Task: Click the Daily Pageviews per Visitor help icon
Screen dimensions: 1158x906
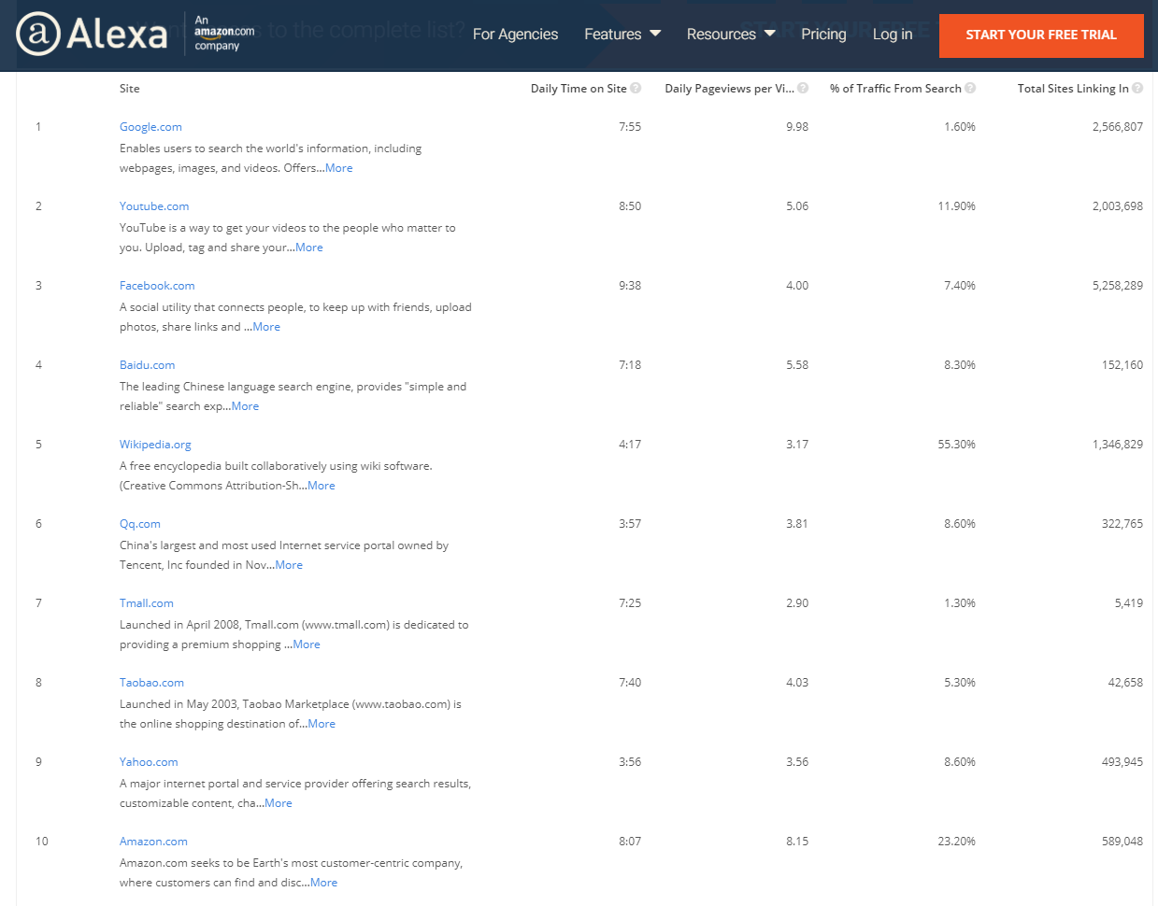Action: tap(803, 88)
